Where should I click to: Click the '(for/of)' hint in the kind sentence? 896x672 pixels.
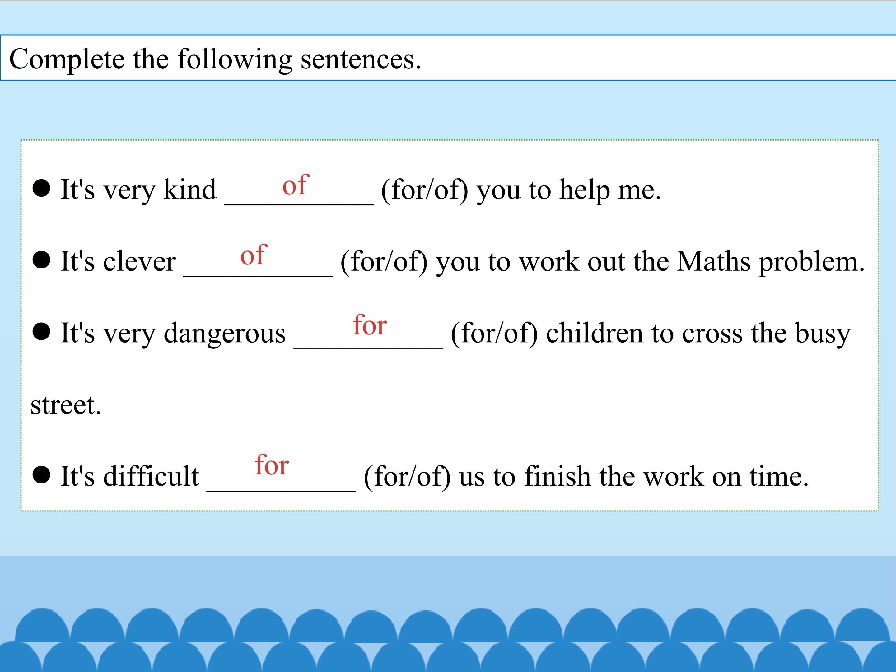click(x=424, y=189)
